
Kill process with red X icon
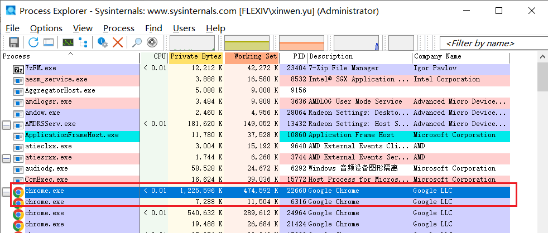pyautogui.click(x=118, y=43)
